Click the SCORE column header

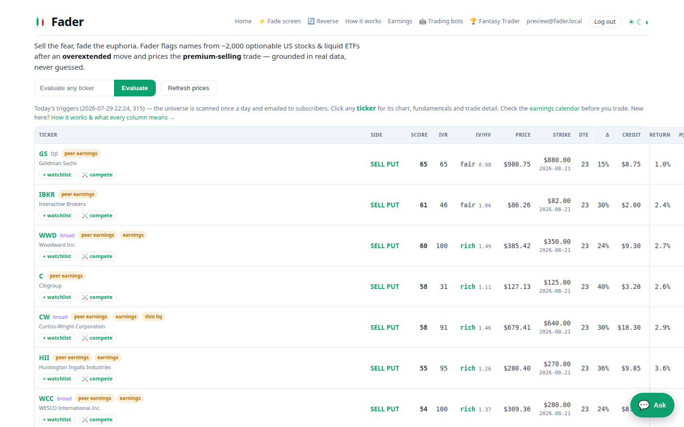(x=419, y=135)
